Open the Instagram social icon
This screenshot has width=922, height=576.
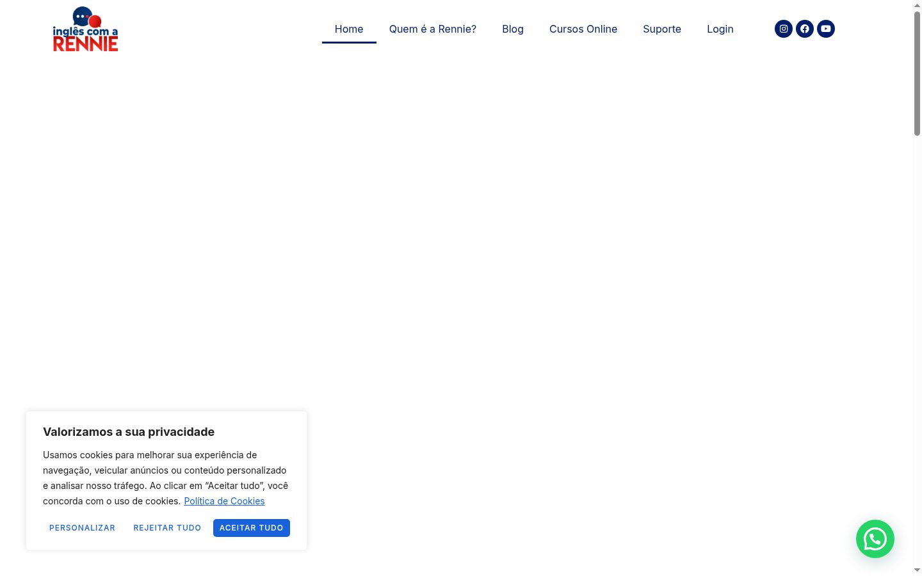(784, 29)
